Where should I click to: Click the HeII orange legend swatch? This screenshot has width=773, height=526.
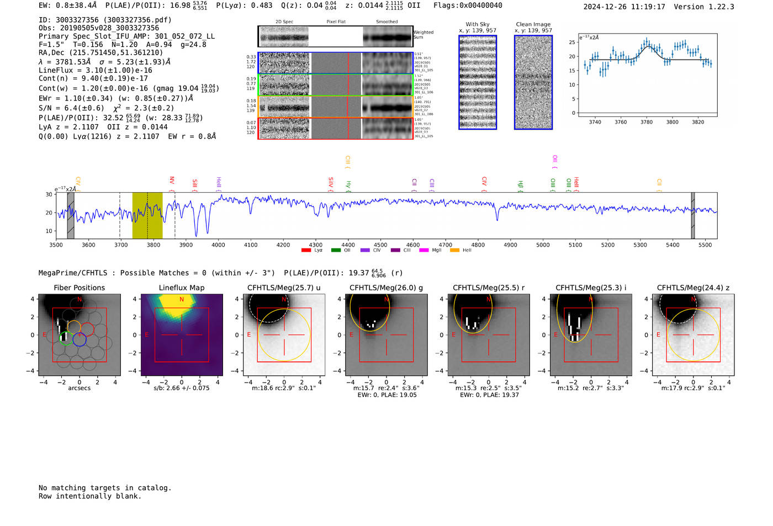point(455,251)
